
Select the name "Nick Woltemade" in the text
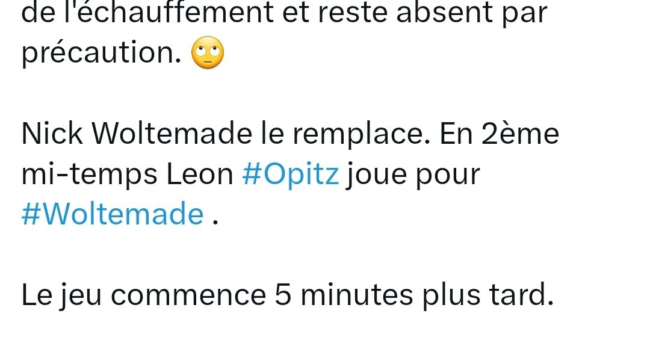[137, 134]
